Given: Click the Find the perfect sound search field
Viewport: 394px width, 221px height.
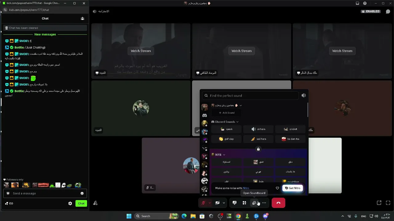Looking at the screenshot, I should point(250,95).
